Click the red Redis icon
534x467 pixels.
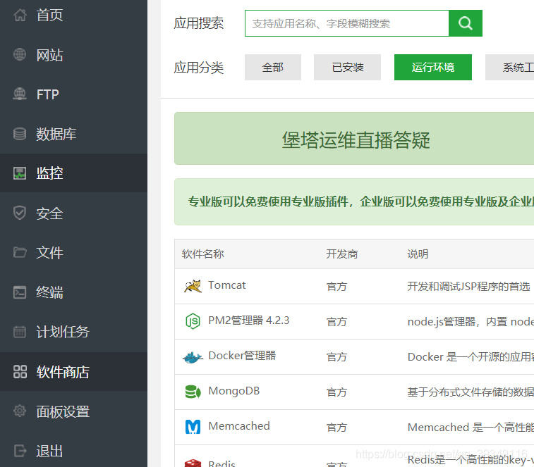pos(193,463)
